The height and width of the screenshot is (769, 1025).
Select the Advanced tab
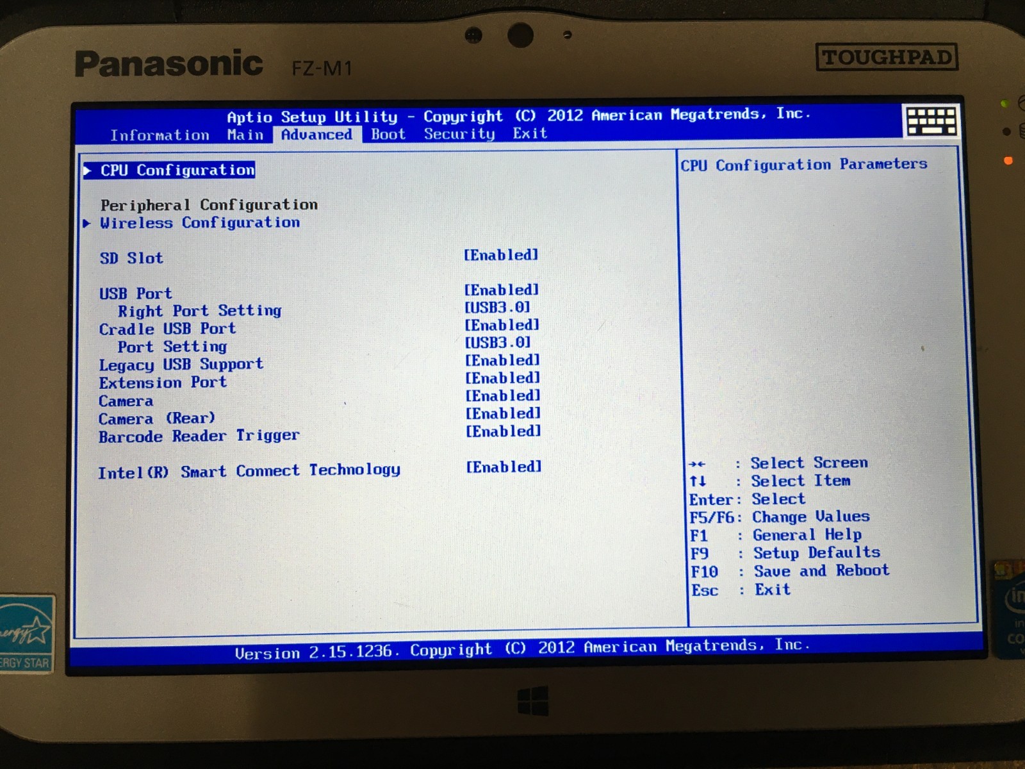click(x=316, y=135)
